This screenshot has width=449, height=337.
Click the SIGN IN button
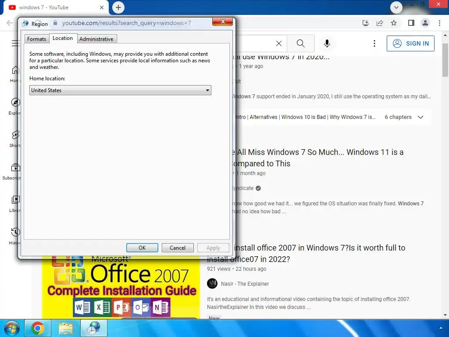(410, 43)
